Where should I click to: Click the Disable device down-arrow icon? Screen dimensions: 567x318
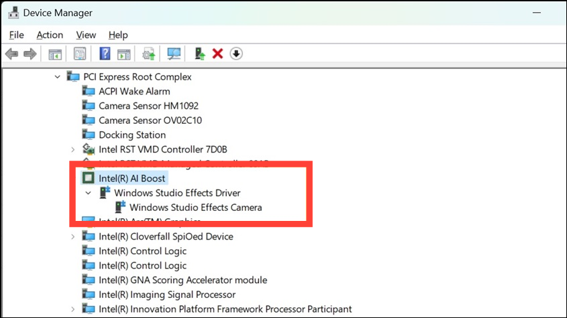[236, 54]
